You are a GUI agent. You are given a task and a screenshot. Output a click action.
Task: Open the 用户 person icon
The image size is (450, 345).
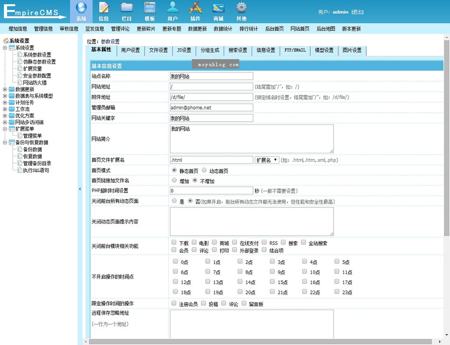(x=172, y=8)
